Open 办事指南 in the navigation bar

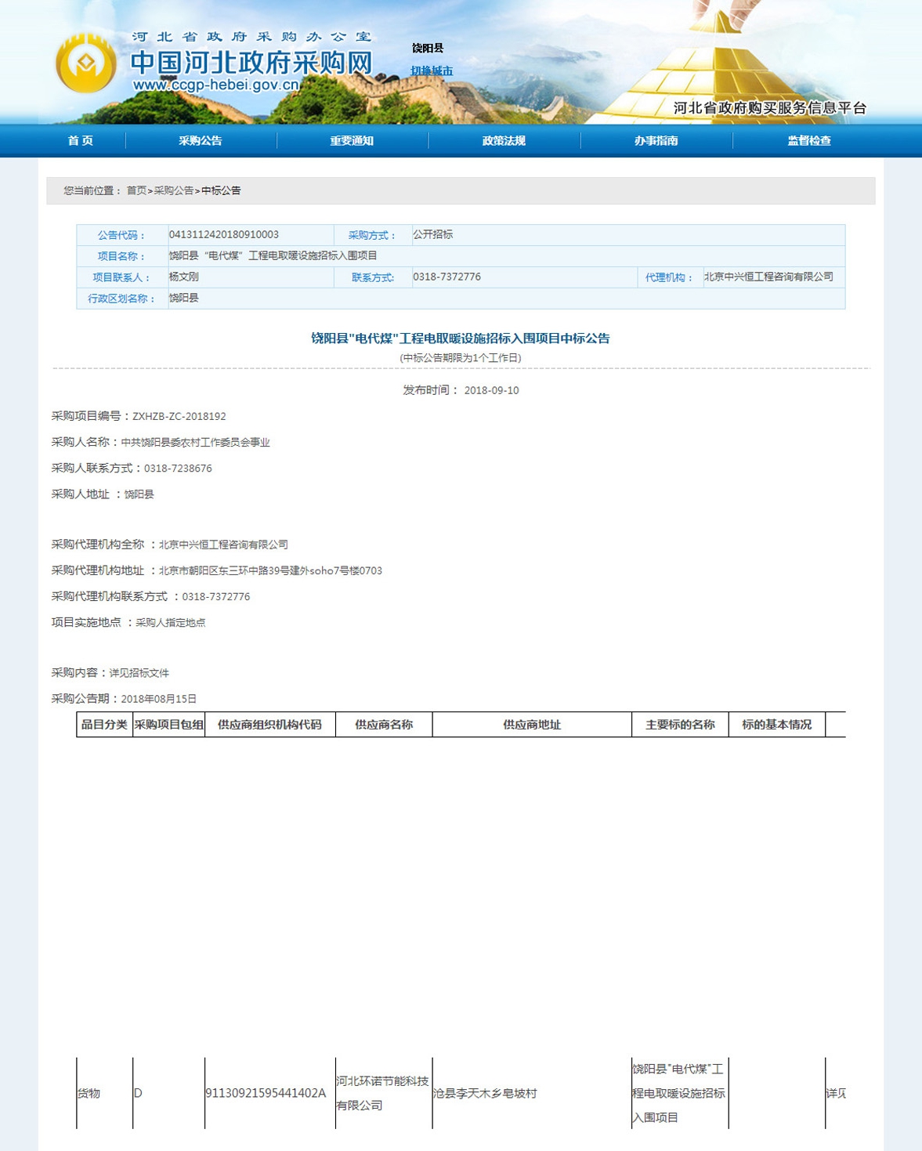click(x=656, y=141)
